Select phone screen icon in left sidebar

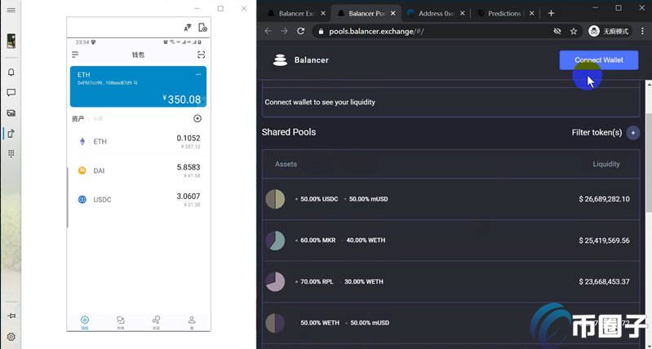pyautogui.click(x=11, y=134)
